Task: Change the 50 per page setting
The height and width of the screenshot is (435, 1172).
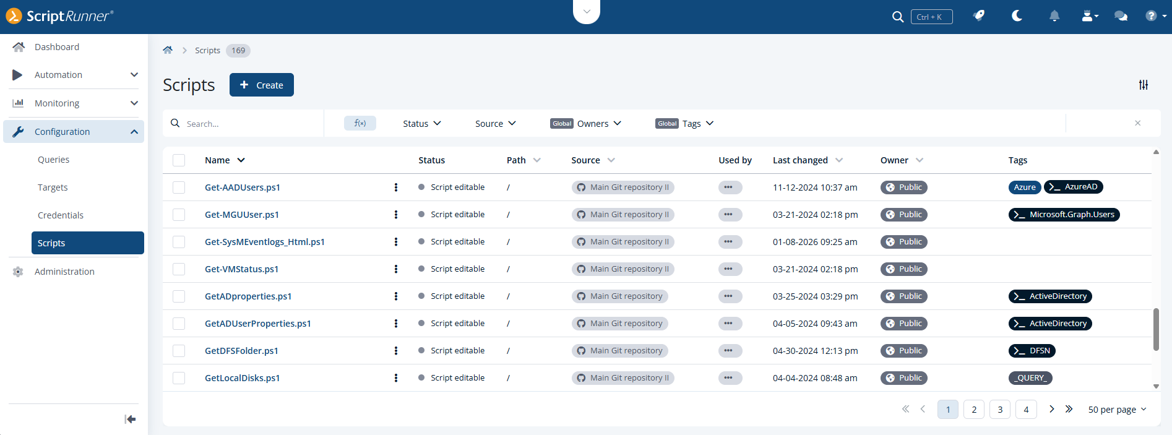Action: tap(1118, 410)
